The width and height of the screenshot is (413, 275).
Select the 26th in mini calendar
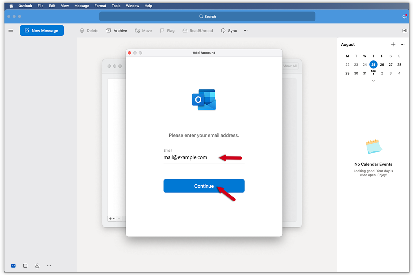[x=382, y=65]
